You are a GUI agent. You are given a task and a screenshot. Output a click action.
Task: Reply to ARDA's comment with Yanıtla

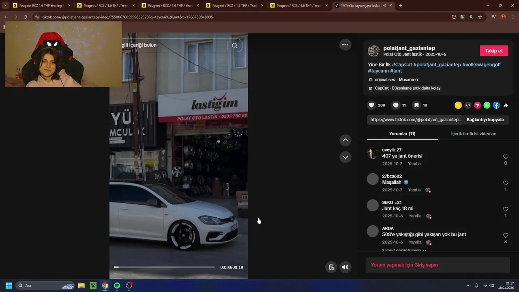tap(415, 242)
